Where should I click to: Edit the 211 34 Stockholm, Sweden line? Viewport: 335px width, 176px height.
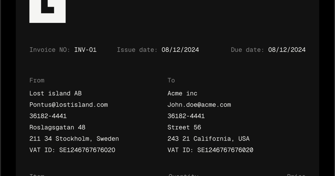74,139
